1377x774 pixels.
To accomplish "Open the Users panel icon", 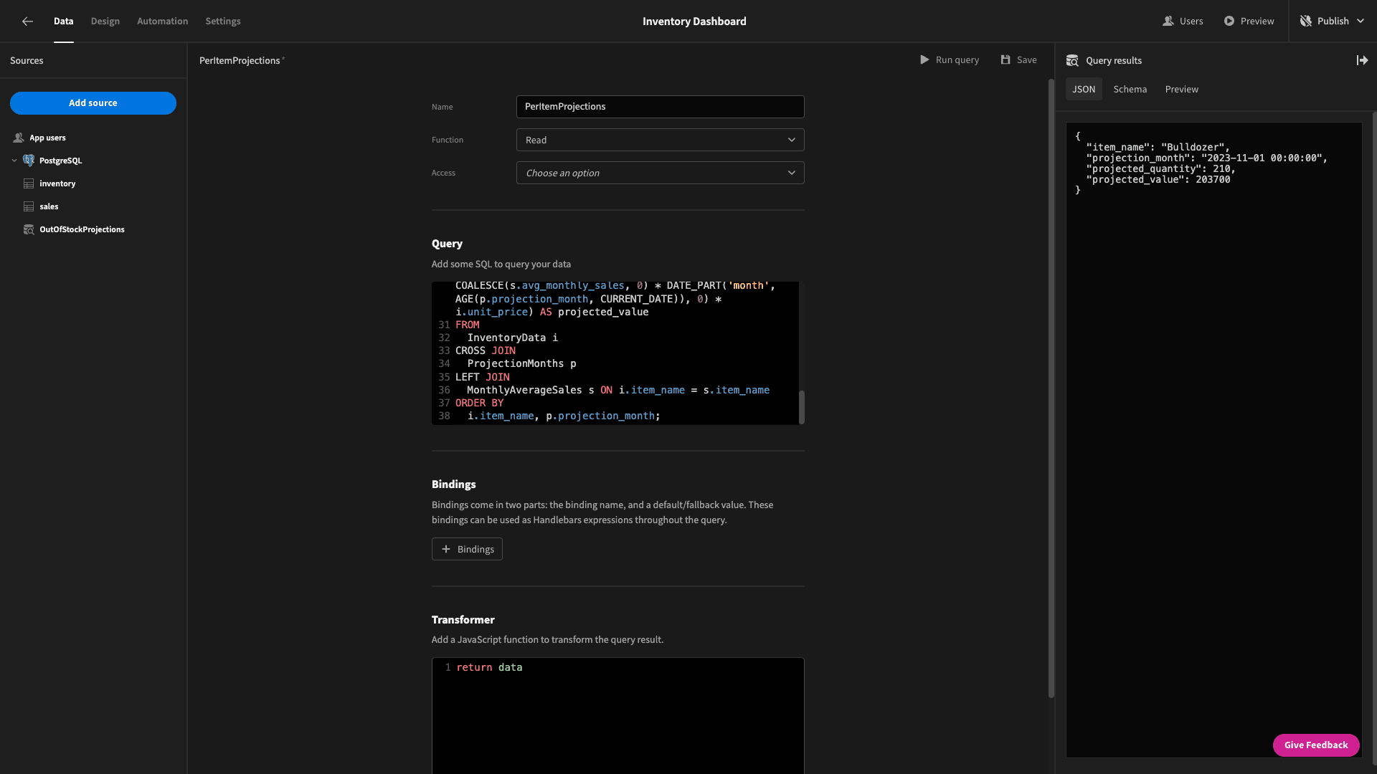I will pyautogui.click(x=1168, y=21).
